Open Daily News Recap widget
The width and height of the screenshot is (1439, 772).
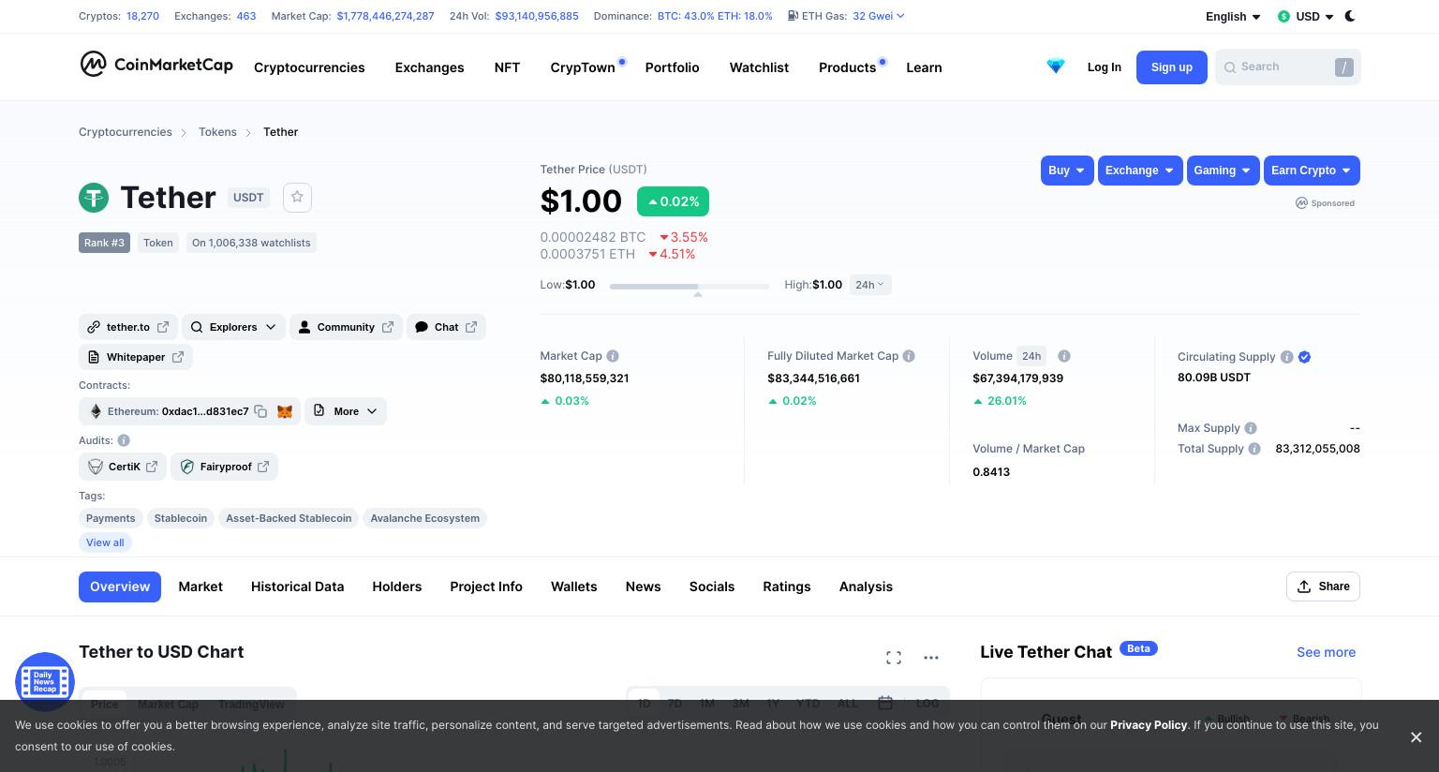[44, 681]
